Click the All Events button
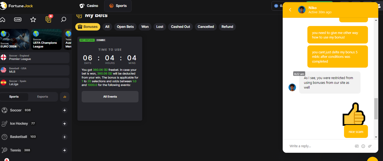Image resolution: width=383 pixels, height=161 pixels. (x=110, y=97)
